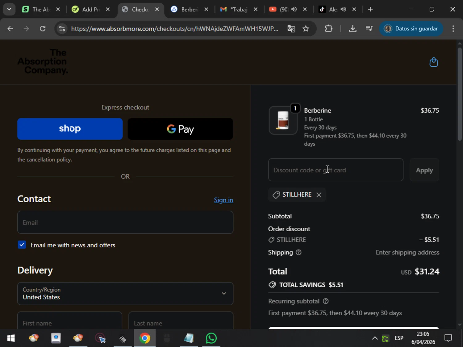Image resolution: width=463 pixels, height=347 pixels.
Task: Go back to previous page
Action: tap(10, 29)
